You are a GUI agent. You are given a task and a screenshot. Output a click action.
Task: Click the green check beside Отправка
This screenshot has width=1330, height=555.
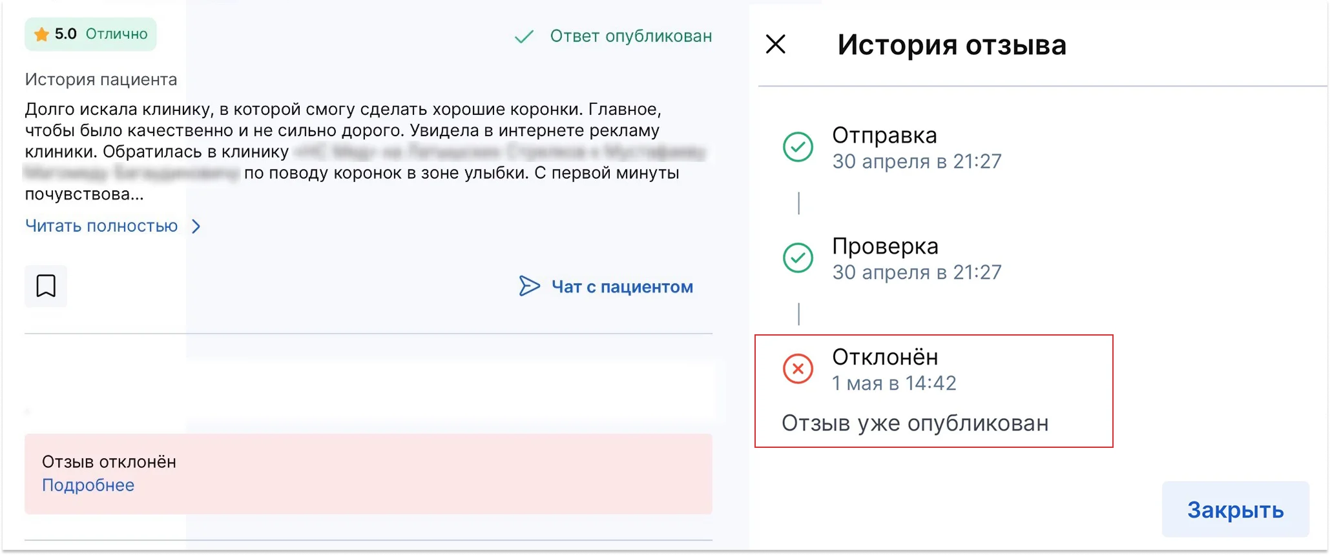tap(798, 147)
